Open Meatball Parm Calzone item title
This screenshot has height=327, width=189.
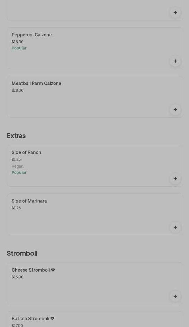(x=36, y=83)
